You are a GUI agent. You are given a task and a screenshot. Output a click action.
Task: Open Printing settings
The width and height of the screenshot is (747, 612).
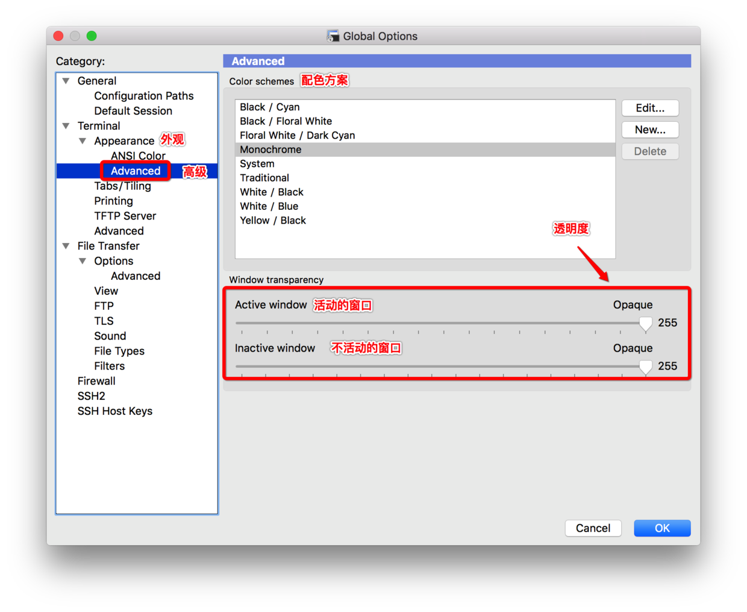point(113,201)
